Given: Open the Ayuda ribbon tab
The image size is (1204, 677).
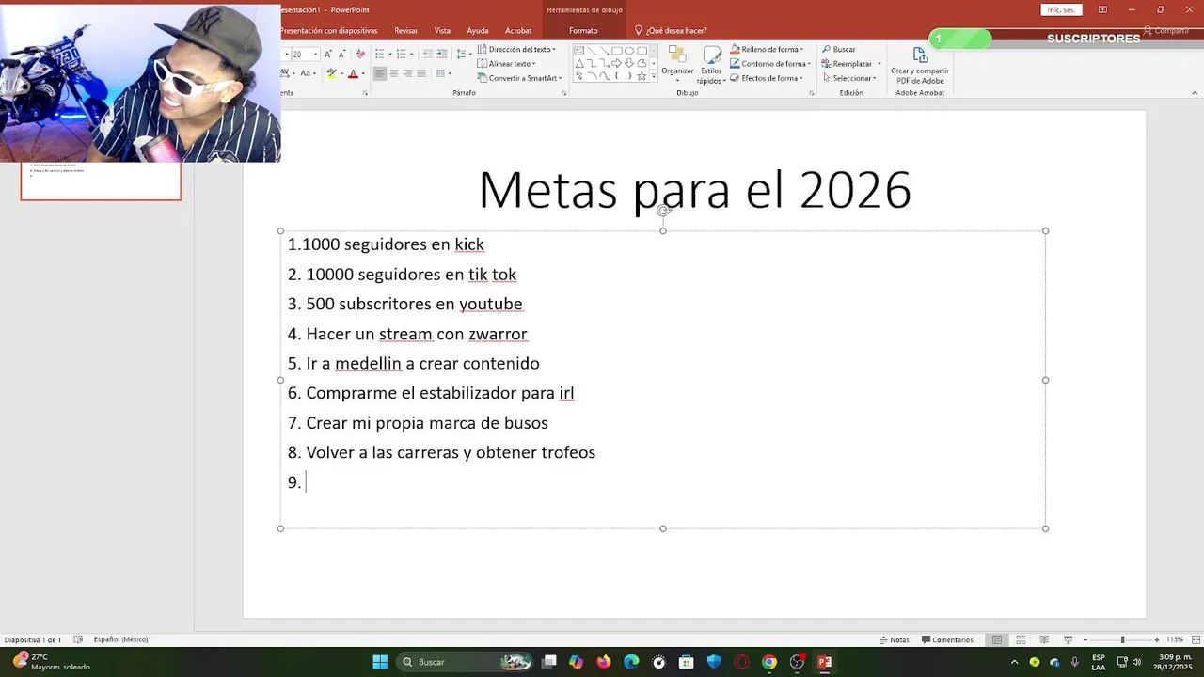Looking at the screenshot, I should point(478,30).
